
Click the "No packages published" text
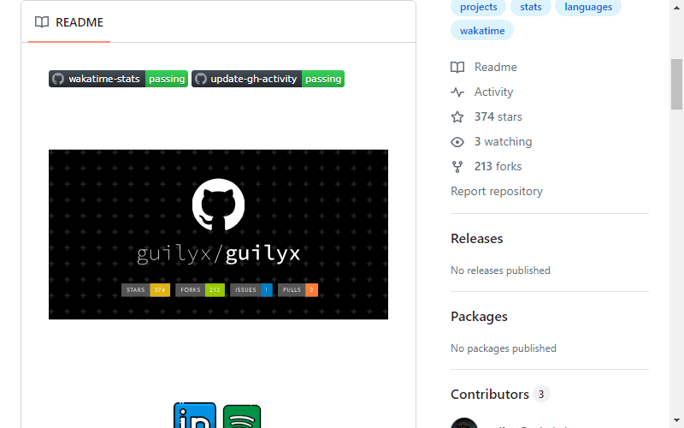[504, 348]
